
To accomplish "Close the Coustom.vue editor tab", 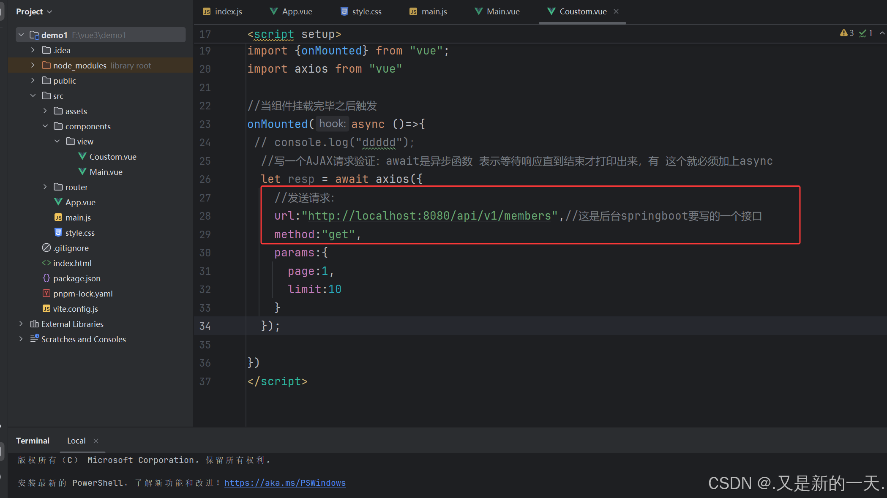I will click(616, 11).
